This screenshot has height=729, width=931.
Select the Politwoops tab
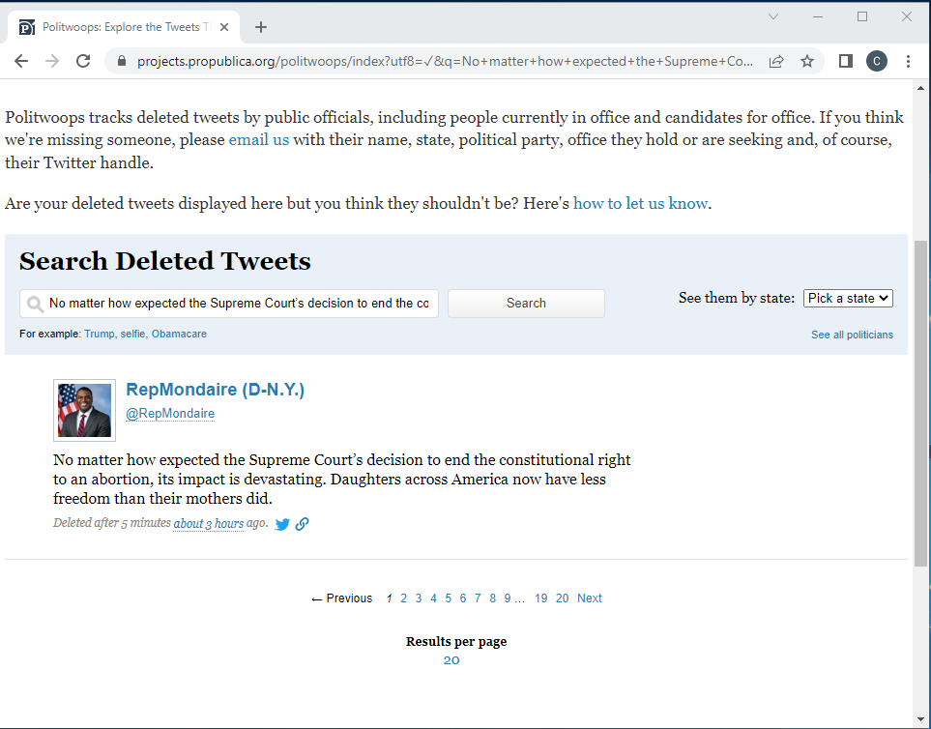click(x=124, y=27)
